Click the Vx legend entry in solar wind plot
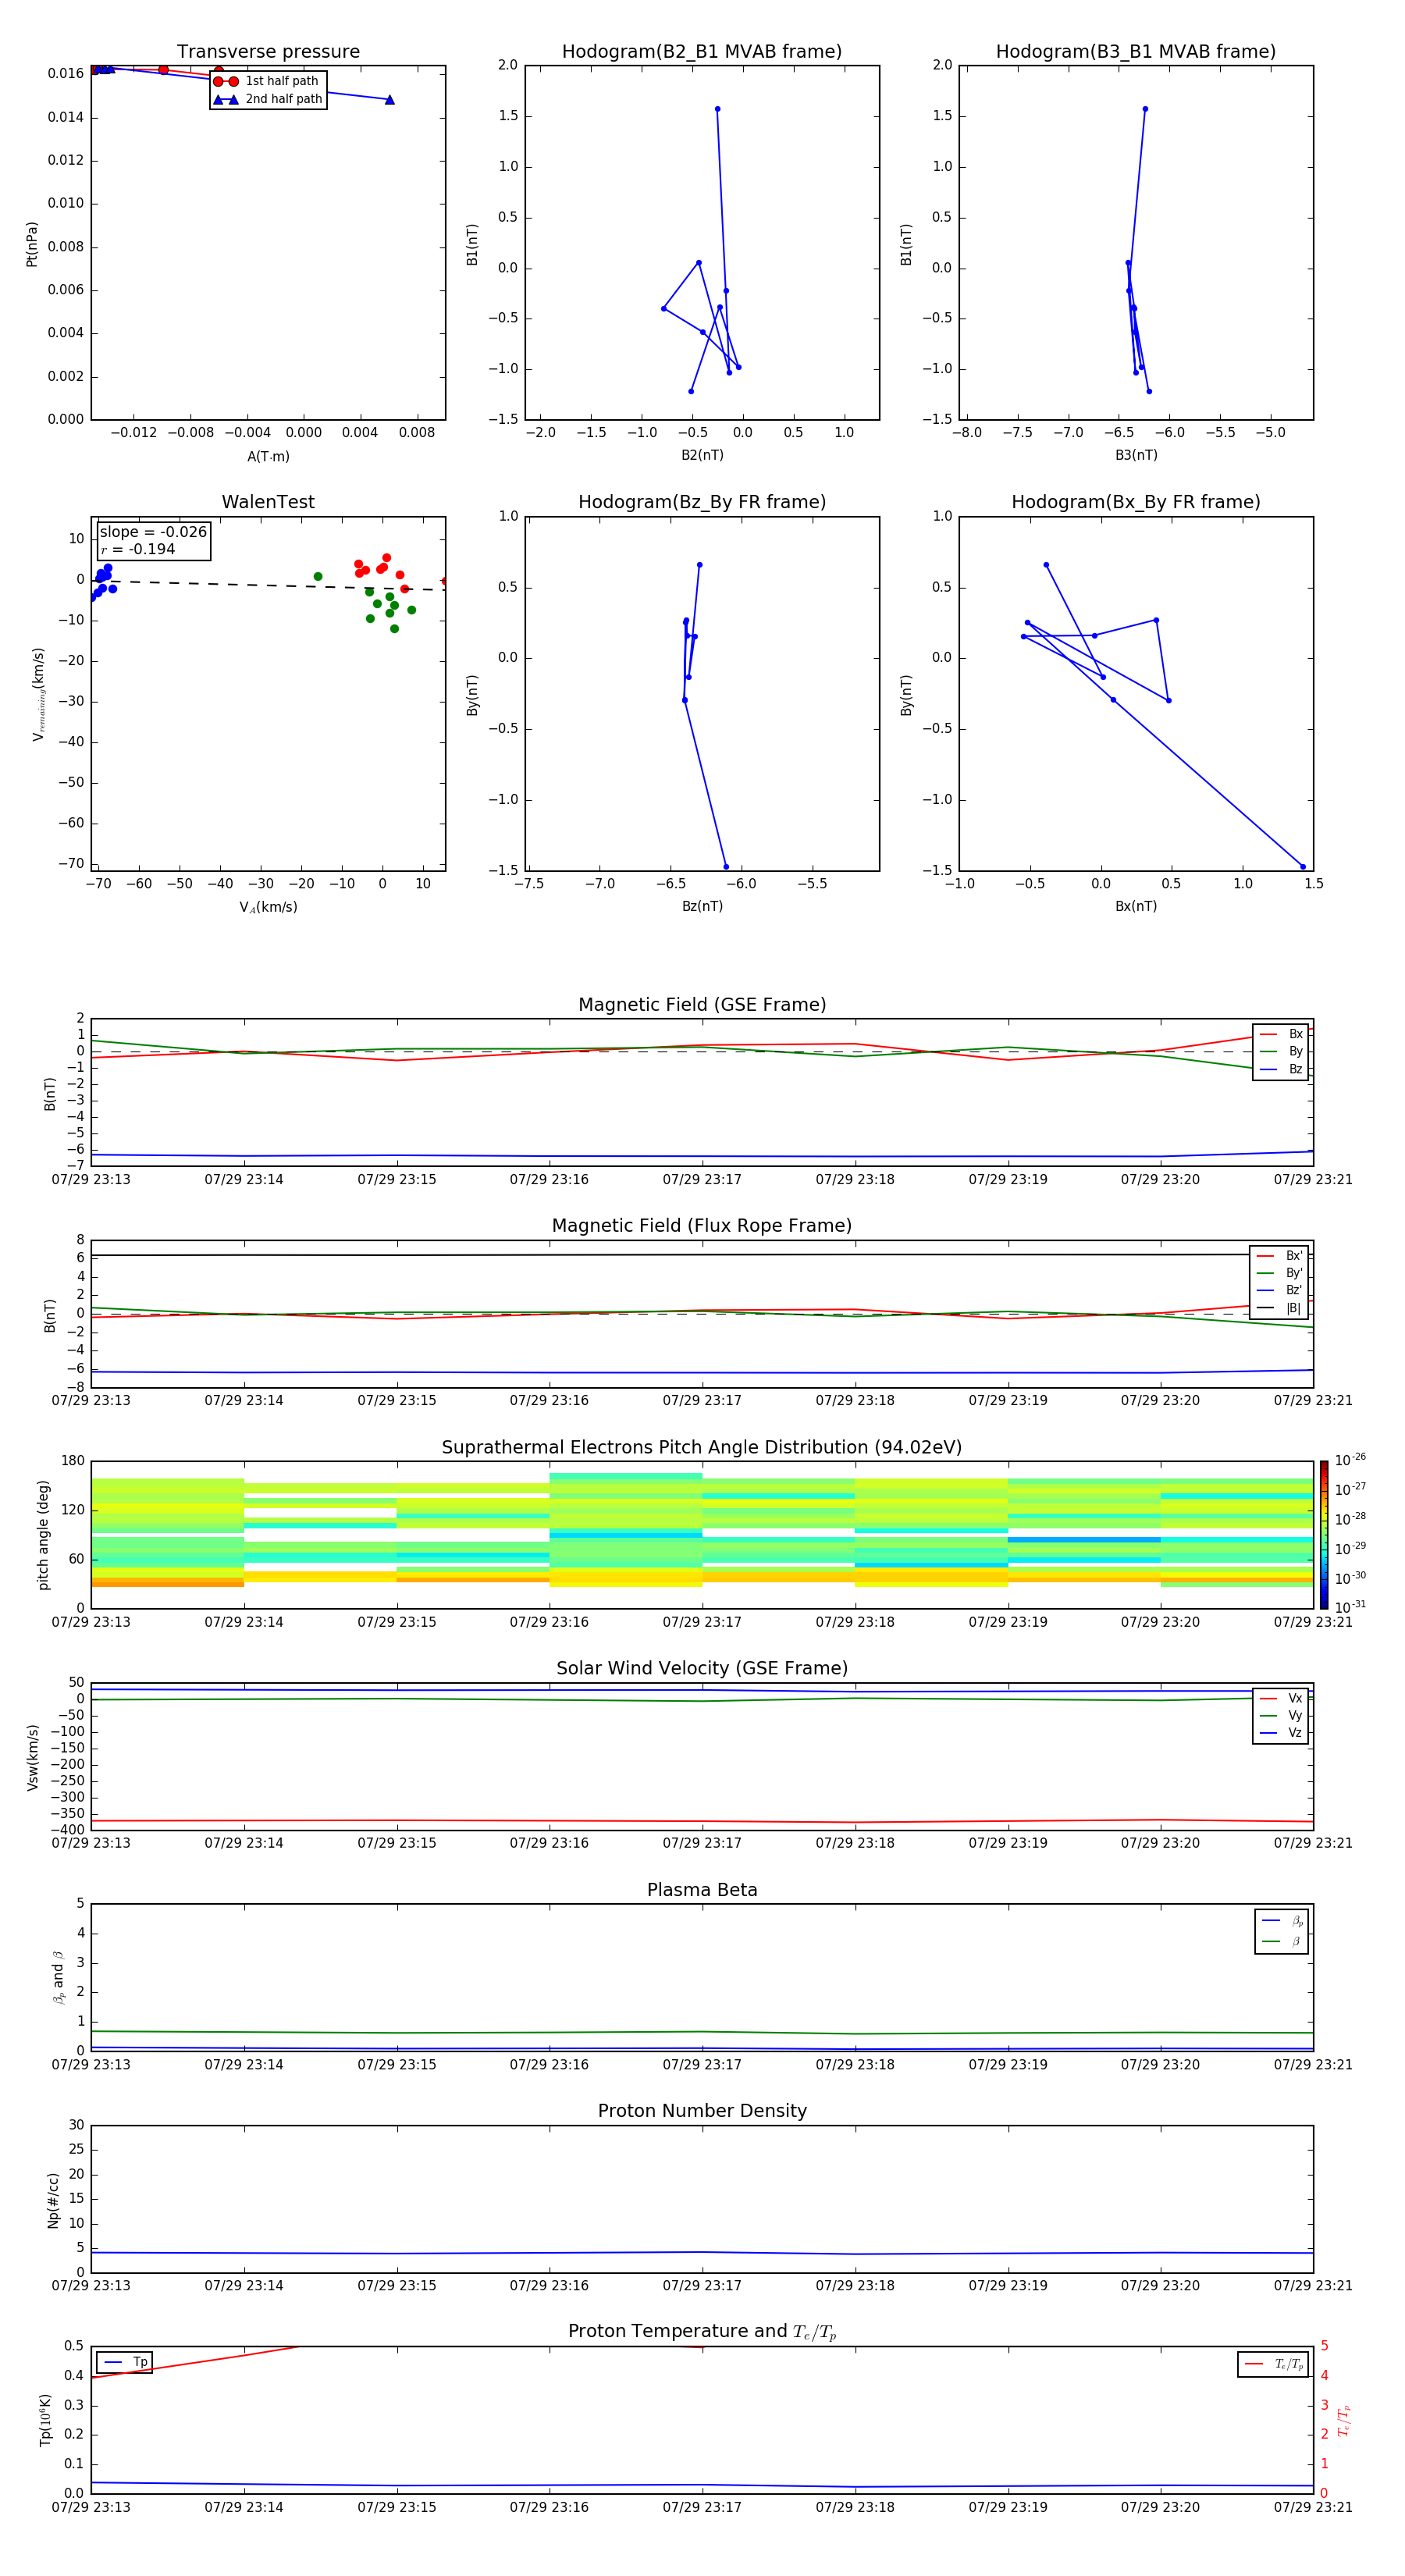Image resolution: width=1405 pixels, height=2576 pixels. pos(1281,1698)
